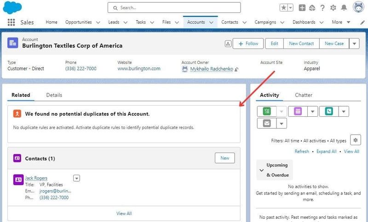Click the Global Actions plus icon
The height and width of the screenshot is (222, 368).
302,8
